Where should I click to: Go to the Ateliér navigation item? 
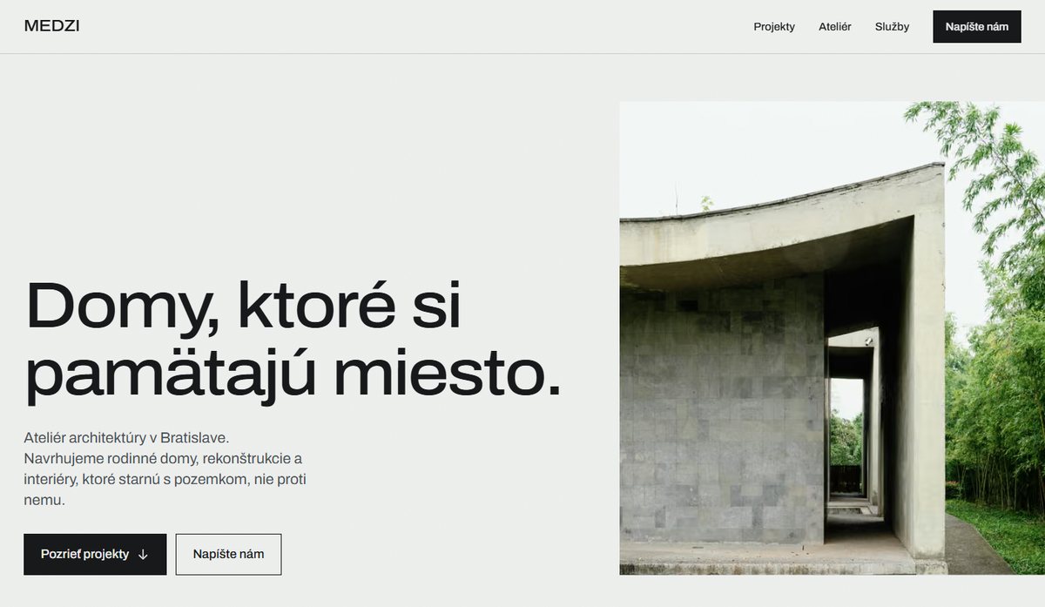835,27
